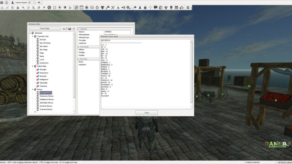Click the prohibition circle toolbar icon
Viewport: 292px width, 164px height.
click(x=49, y=7)
